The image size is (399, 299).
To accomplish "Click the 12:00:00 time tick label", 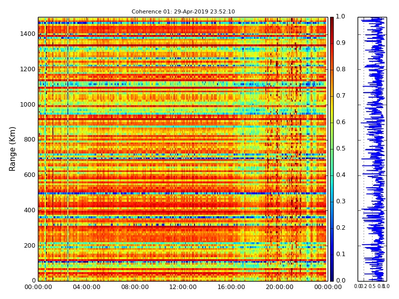I will pos(183,287).
